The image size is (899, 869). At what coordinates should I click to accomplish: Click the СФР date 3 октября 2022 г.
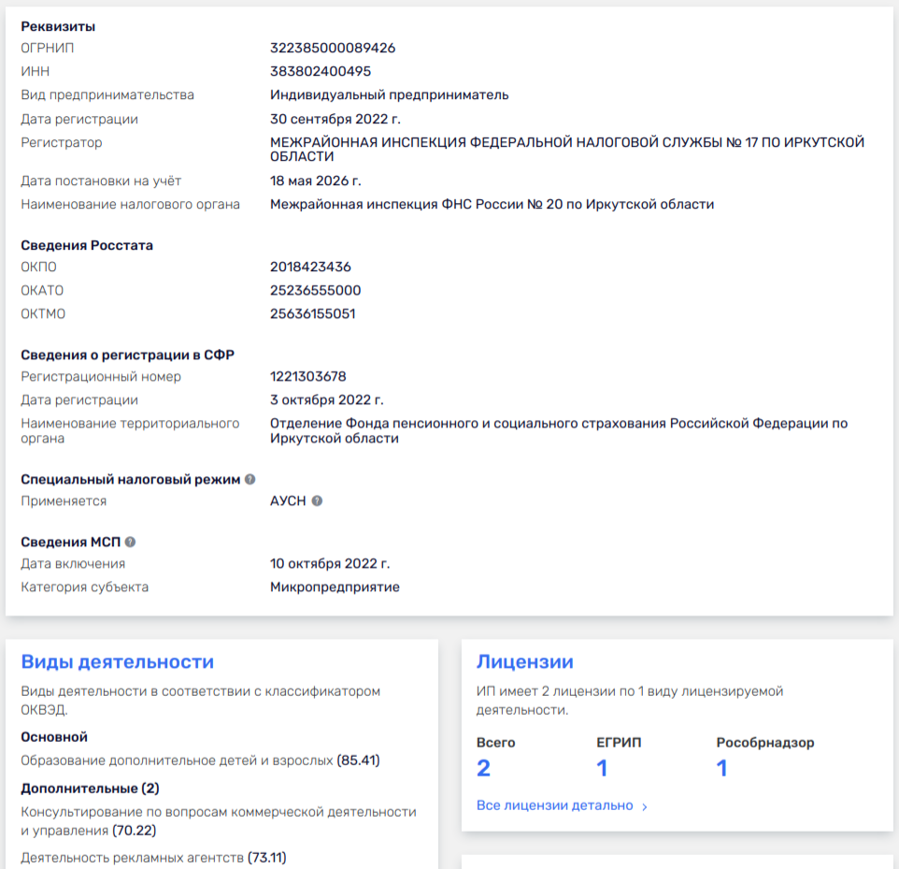coord(327,400)
